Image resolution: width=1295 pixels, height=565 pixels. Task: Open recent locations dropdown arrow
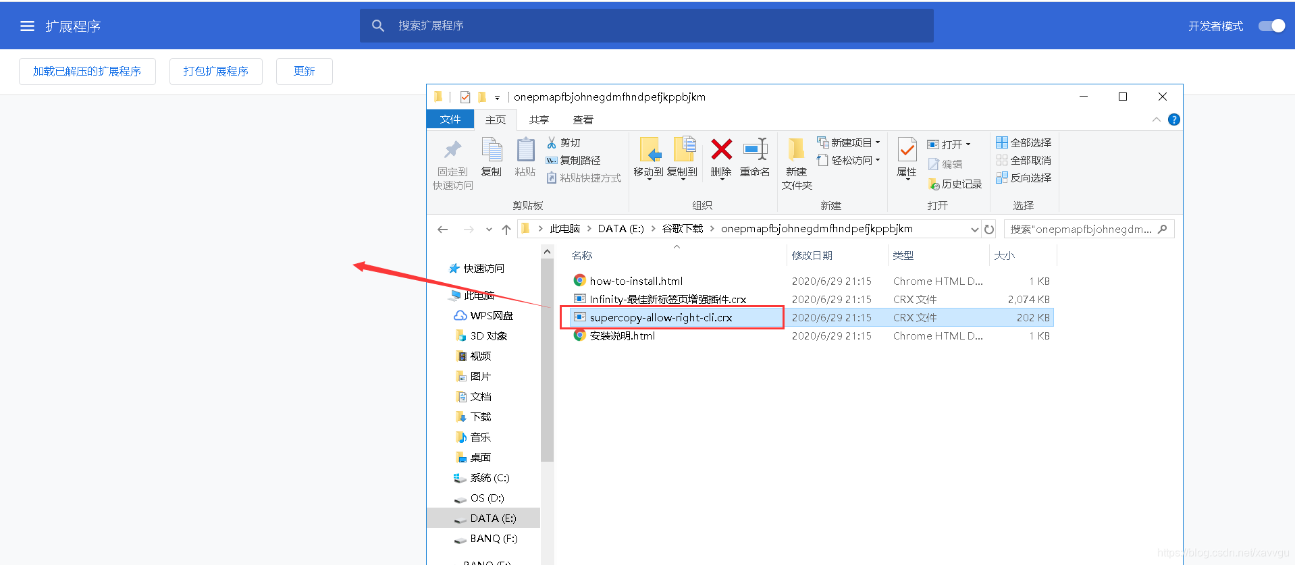tap(489, 230)
